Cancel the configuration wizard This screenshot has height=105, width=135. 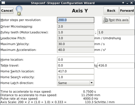(7, 11)
